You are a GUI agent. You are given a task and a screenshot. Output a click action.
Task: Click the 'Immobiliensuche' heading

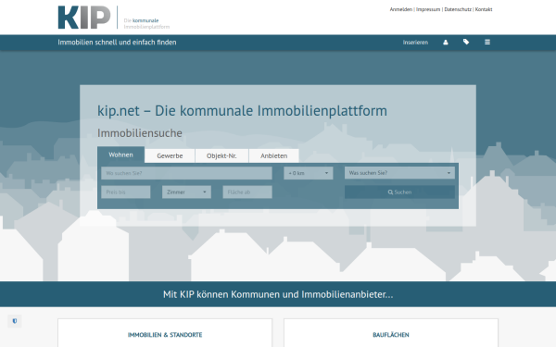point(140,133)
